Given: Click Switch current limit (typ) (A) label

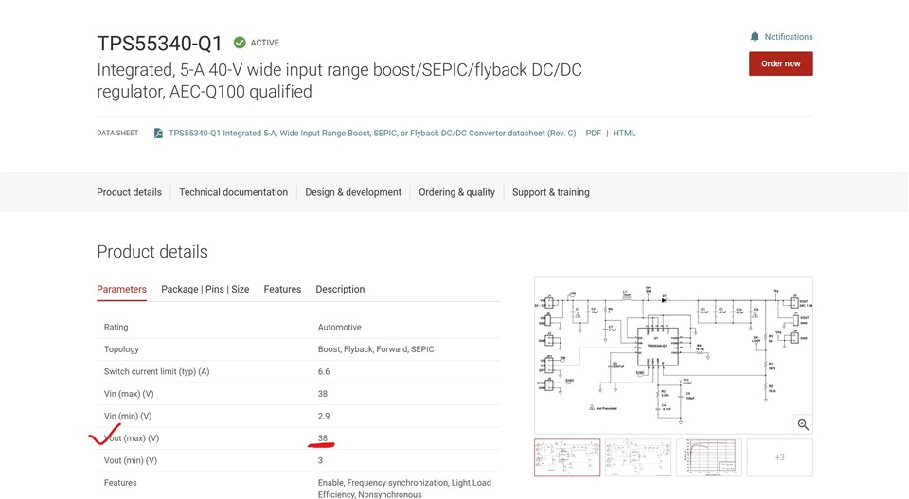Looking at the screenshot, I should pyautogui.click(x=156, y=371).
